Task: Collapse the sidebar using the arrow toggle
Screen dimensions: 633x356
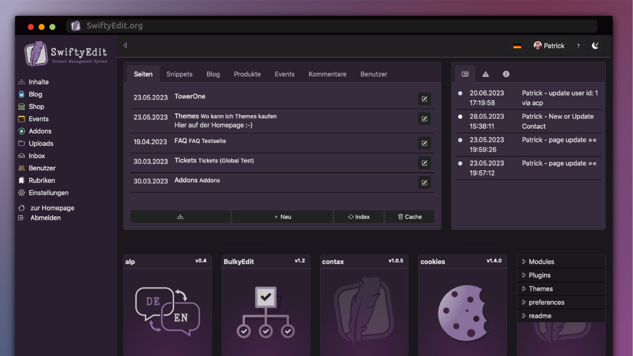Action: coord(124,45)
